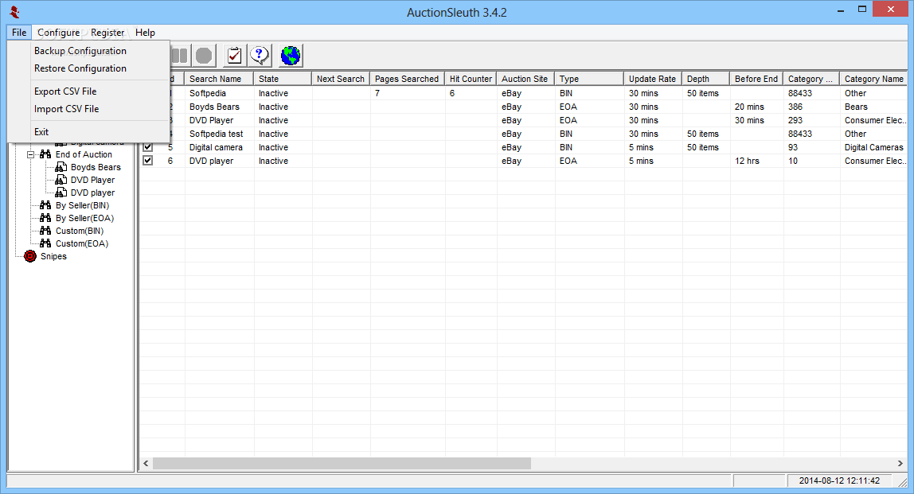Choose Backup Configuration from File menu
The width and height of the screenshot is (914, 494).
80,51
